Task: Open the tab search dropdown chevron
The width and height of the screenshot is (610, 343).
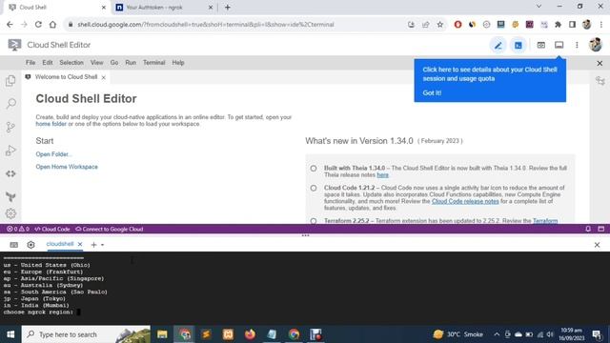Action: click(539, 7)
